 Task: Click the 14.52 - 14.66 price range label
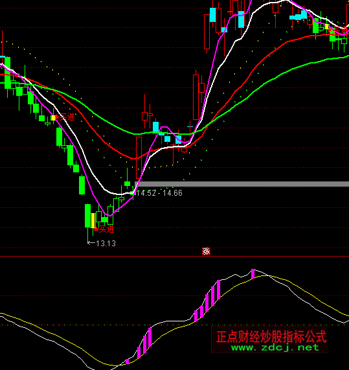[x=159, y=193]
